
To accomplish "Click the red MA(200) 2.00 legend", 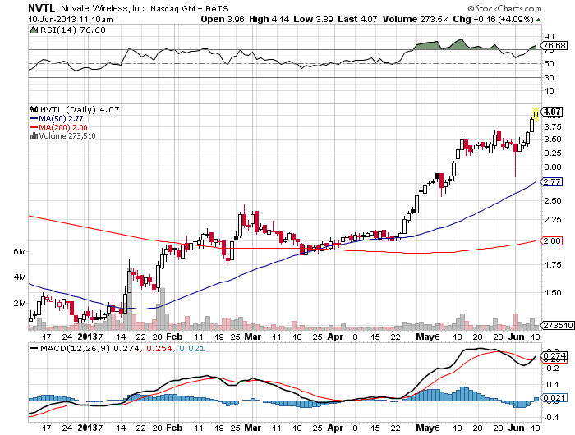I will click(58, 127).
